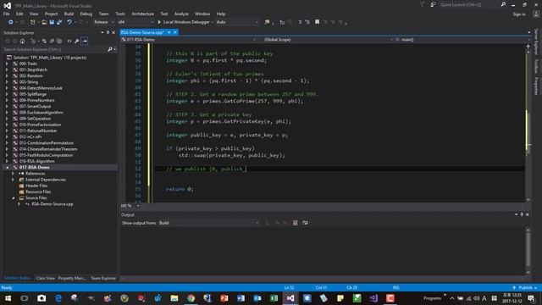Viewport: 542px width, 305px height.
Task: Open the Show output from Build dropdown
Action: 209,223
